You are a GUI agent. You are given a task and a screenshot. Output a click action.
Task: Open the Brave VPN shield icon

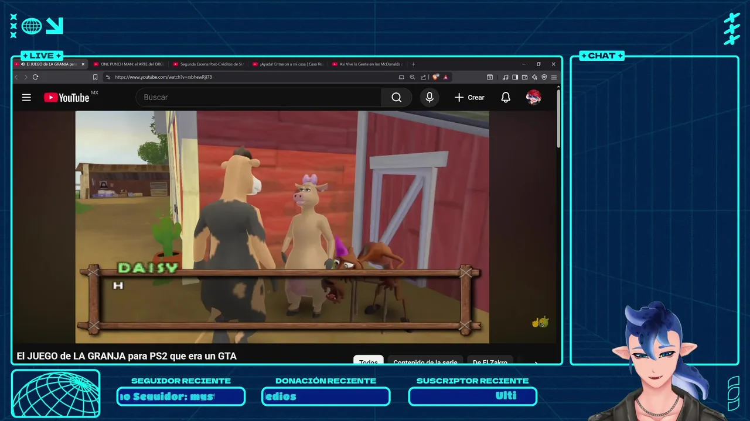[x=544, y=77]
